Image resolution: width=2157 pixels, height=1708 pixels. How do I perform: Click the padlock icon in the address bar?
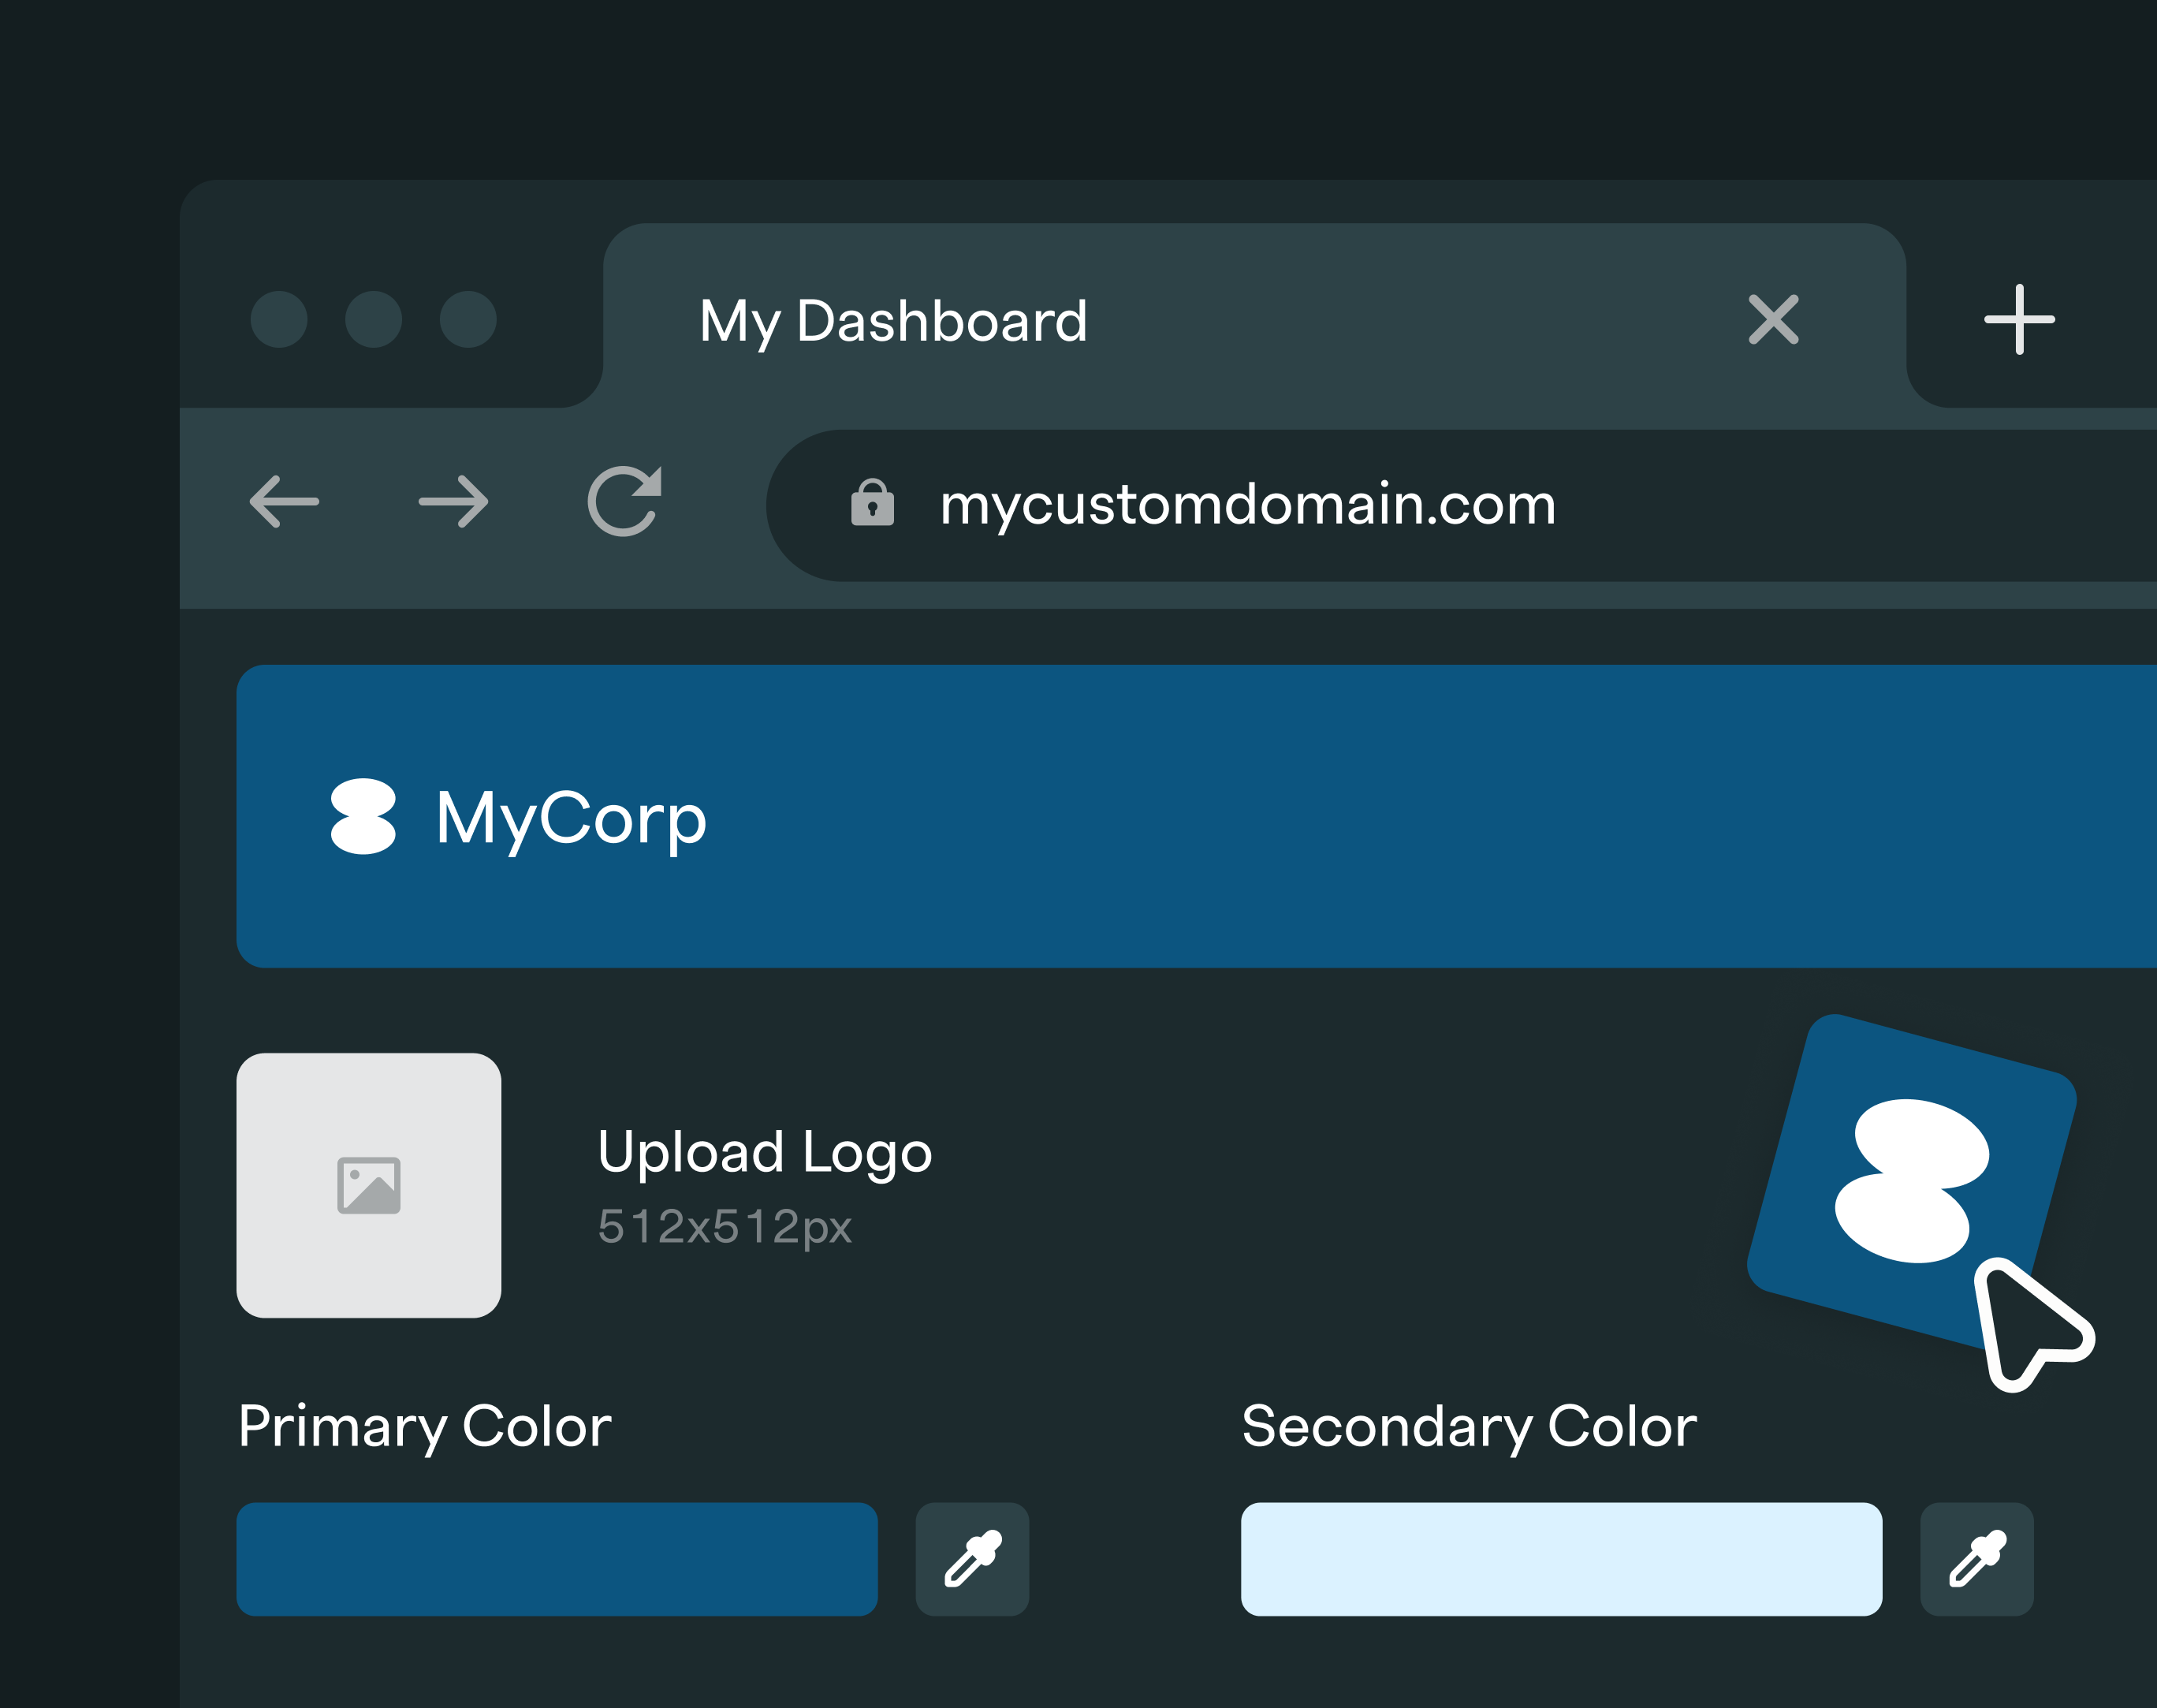tap(872, 505)
